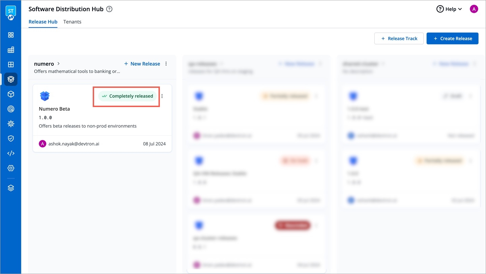Click the code brackets icon in sidebar
Screen dimensions: 486x274
pos(11,153)
